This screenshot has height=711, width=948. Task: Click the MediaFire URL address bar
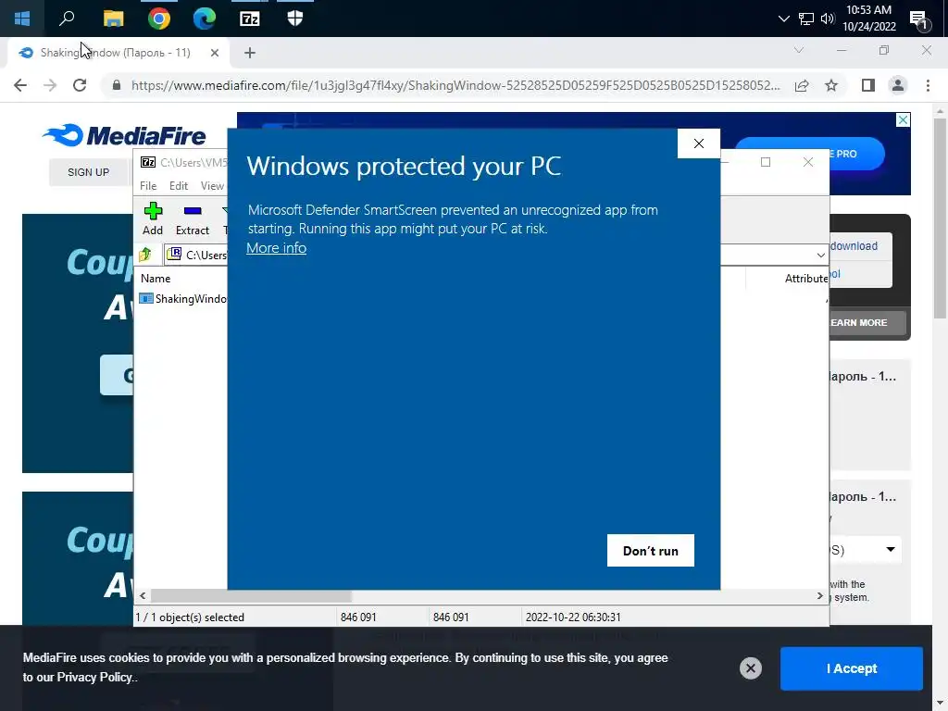coord(455,85)
